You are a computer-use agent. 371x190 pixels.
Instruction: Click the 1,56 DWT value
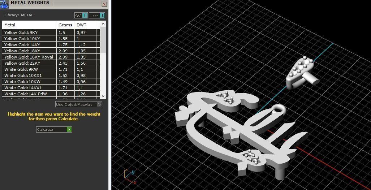tap(81, 63)
